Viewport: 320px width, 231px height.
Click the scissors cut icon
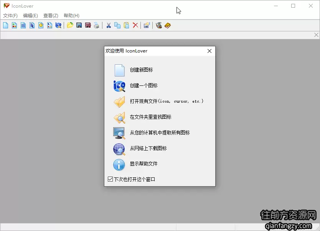point(109,25)
